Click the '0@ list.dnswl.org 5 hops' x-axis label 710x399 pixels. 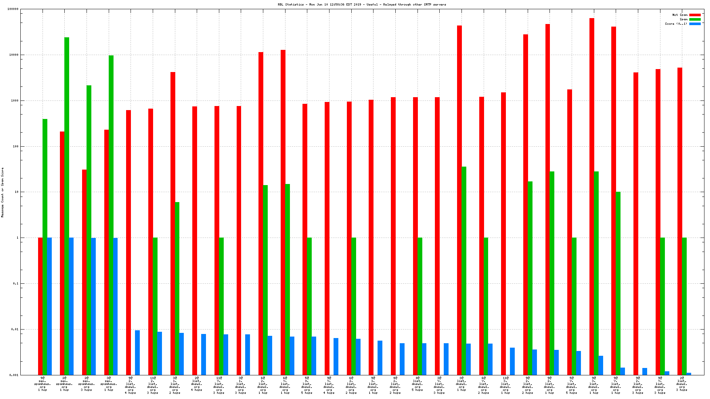point(417,384)
